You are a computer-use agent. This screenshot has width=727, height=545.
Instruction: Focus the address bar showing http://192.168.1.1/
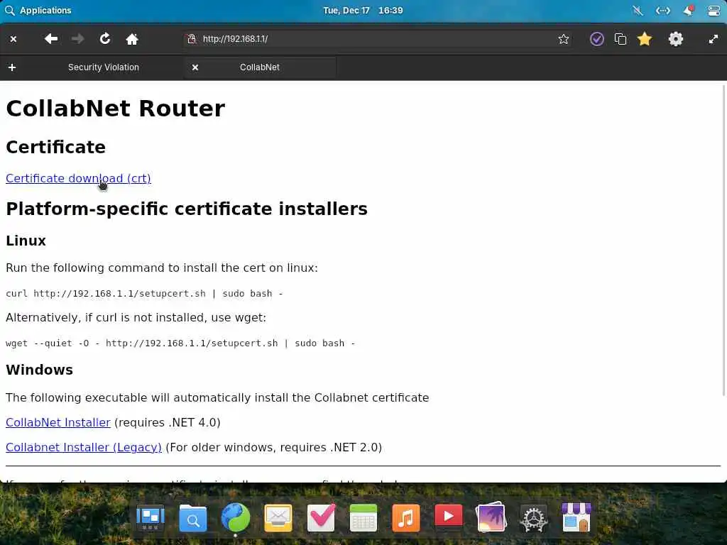click(x=376, y=39)
